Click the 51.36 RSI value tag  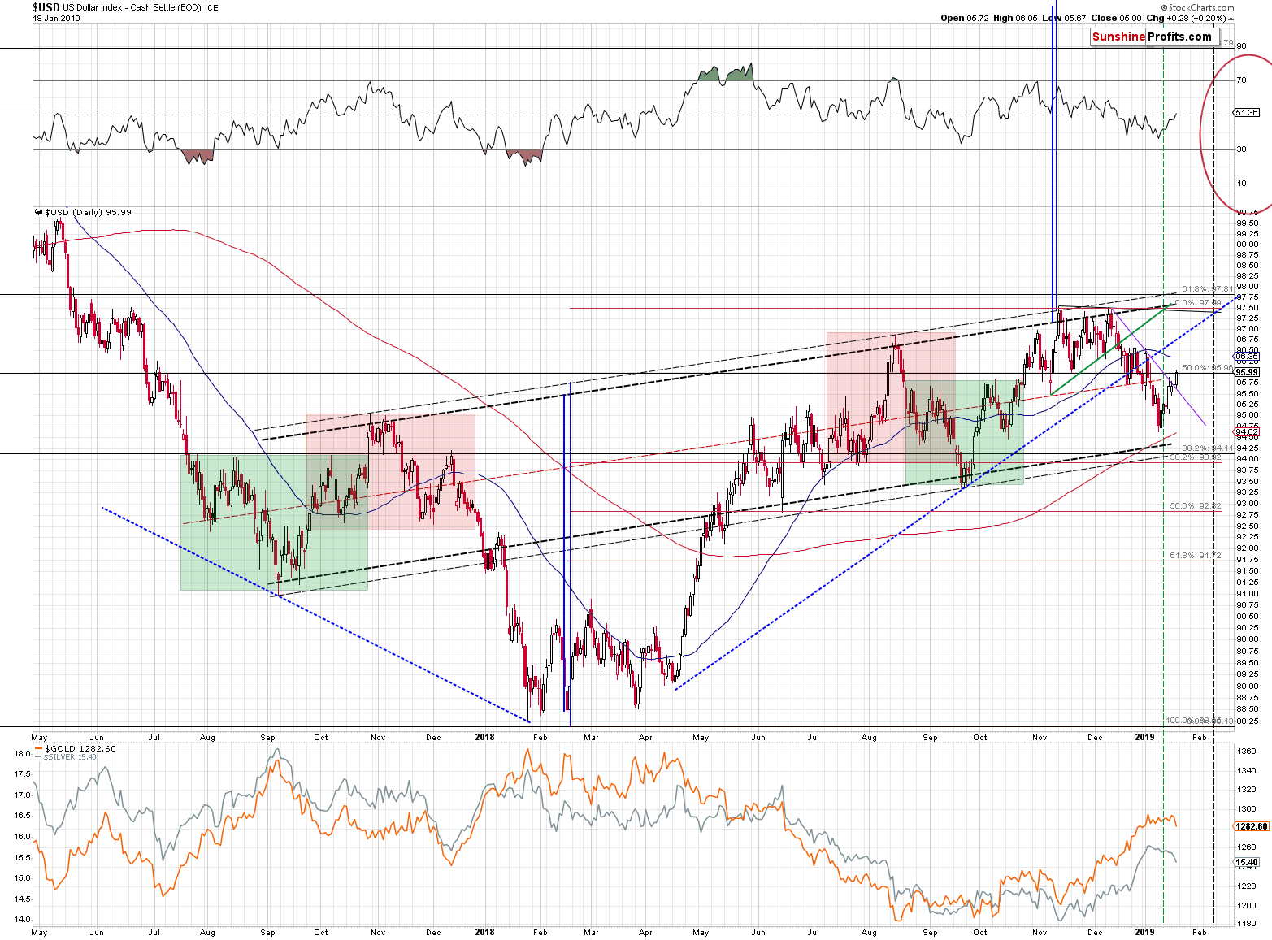[x=1246, y=113]
